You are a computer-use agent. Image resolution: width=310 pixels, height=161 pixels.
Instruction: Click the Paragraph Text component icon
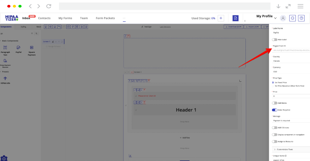coord(5,47)
